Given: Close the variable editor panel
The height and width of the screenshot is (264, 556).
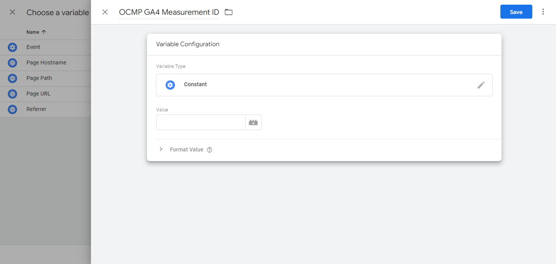Looking at the screenshot, I should pyautogui.click(x=105, y=12).
